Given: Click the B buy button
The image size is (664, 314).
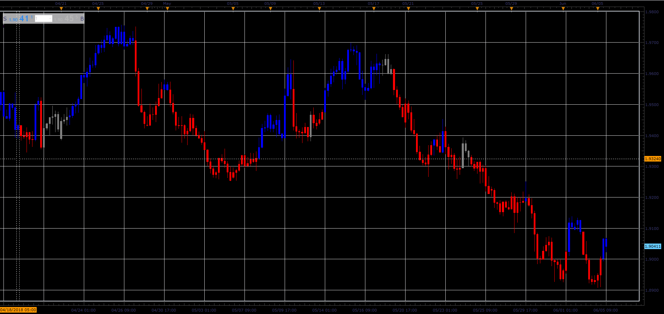Looking at the screenshot, I should click(x=82, y=19).
